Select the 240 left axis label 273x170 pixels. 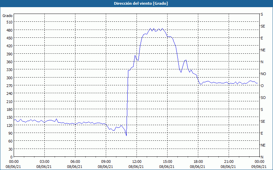point(10,94)
